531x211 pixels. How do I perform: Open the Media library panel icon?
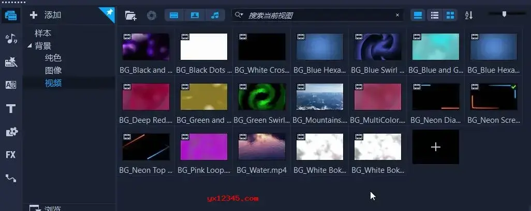(x=10, y=15)
